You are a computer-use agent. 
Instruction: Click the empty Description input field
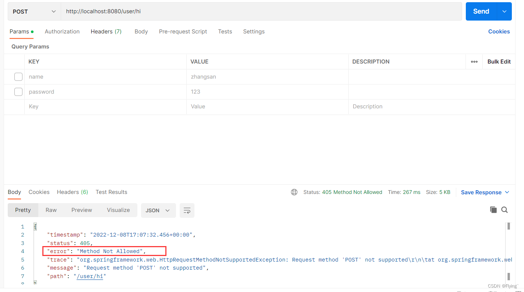pyautogui.click(x=432, y=107)
